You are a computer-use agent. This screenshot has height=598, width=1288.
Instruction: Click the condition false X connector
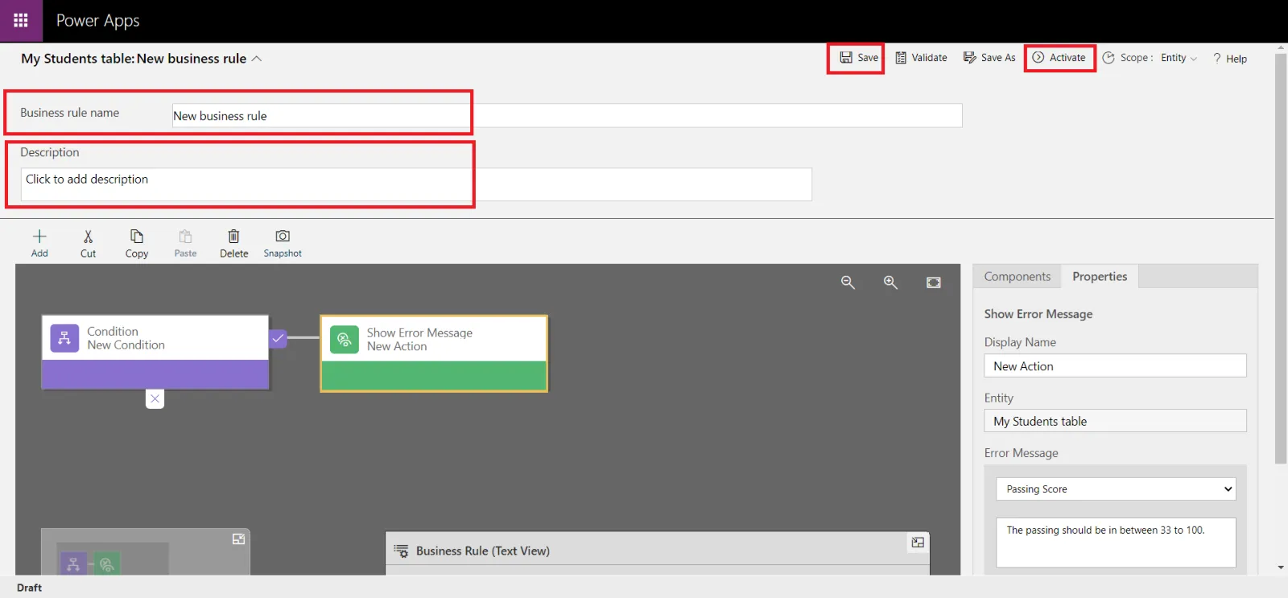pos(155,398)
